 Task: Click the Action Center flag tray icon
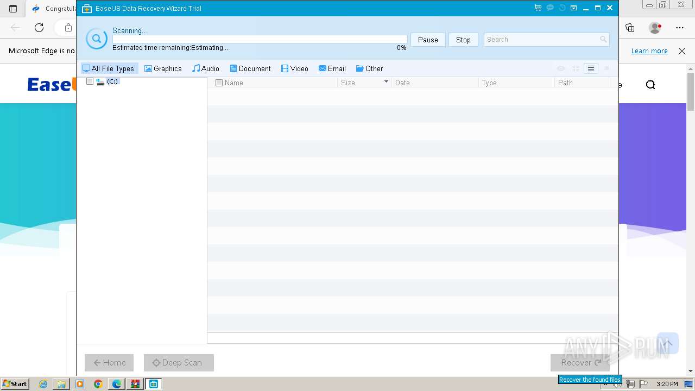(x=642, y=384)
